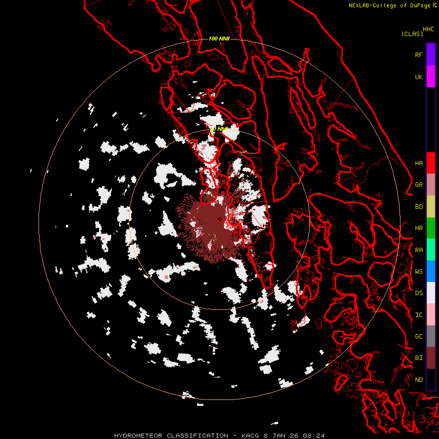This screenshot has width=439, height=439.
Task: Click the radar site center marker
Action: (219, 219)
